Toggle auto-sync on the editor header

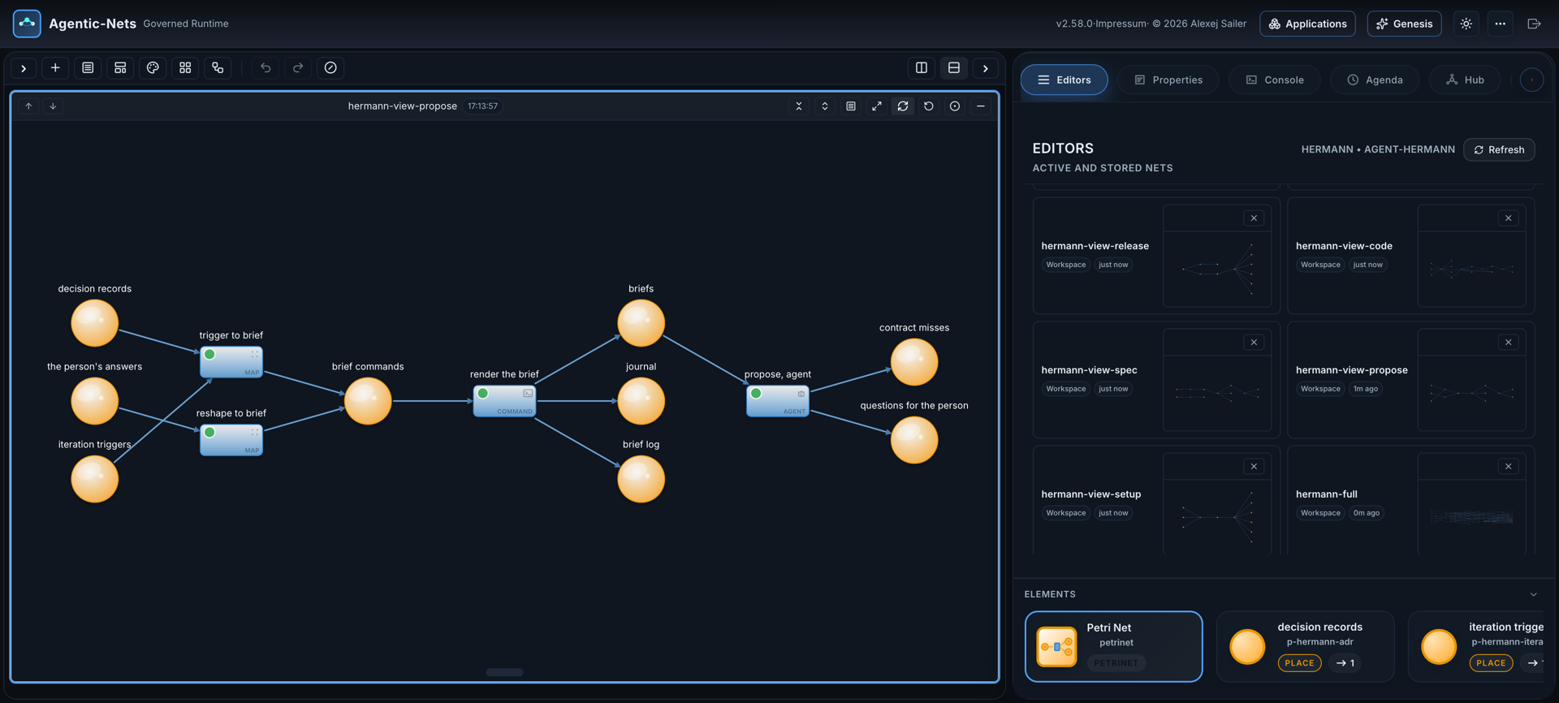point(903,106)
